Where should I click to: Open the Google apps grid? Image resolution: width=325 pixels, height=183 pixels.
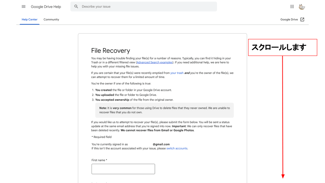(x=292, y=6)
